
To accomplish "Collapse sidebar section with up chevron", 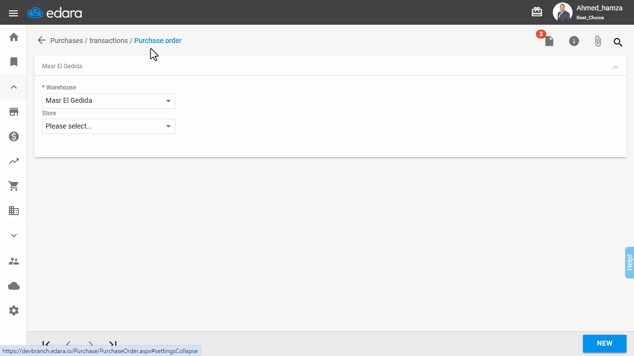I will coord(14,87).
